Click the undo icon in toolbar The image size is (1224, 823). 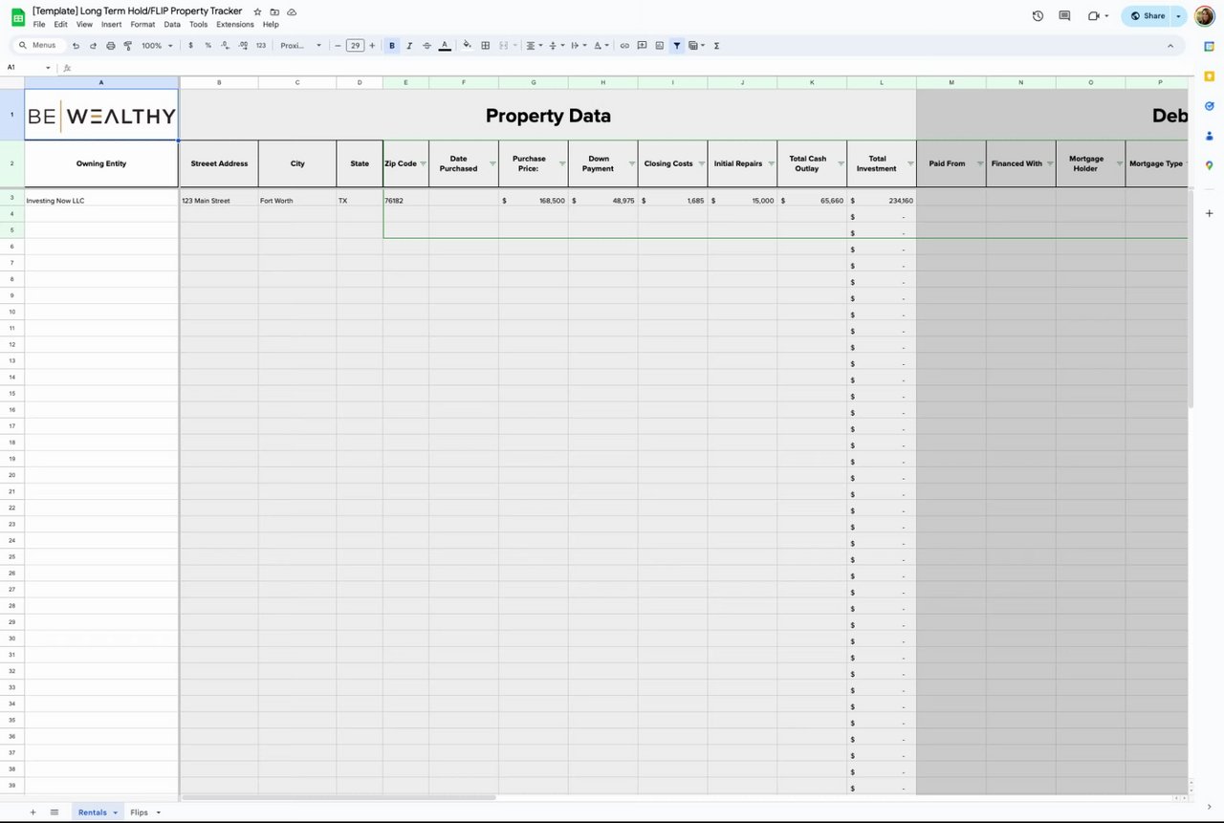point(76,46)
